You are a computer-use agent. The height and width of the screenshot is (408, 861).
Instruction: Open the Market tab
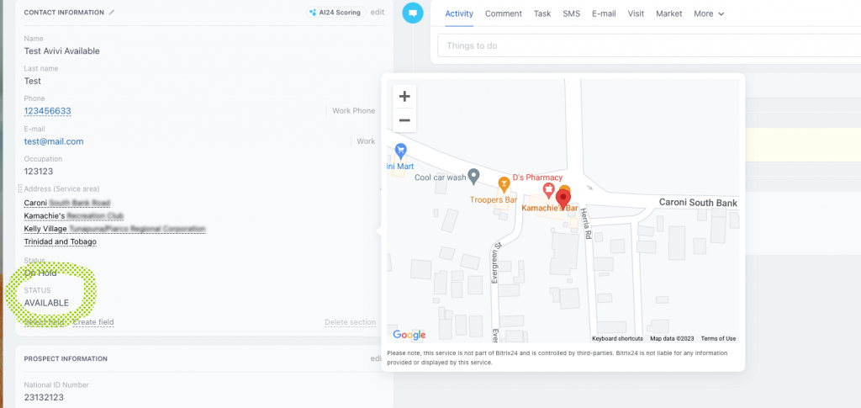click(x=668, y=13)
